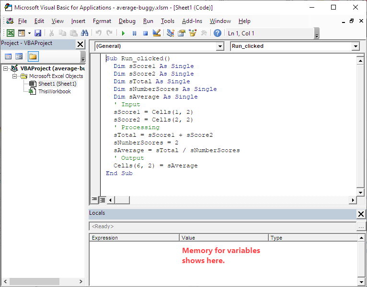This screenshot has height=287, width=367.
Task: Click the Project pane scroll right arrow
Action: click(x=81, y=281)
